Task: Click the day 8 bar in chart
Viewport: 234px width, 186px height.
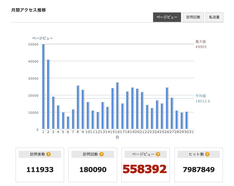Action: point(78,107)
